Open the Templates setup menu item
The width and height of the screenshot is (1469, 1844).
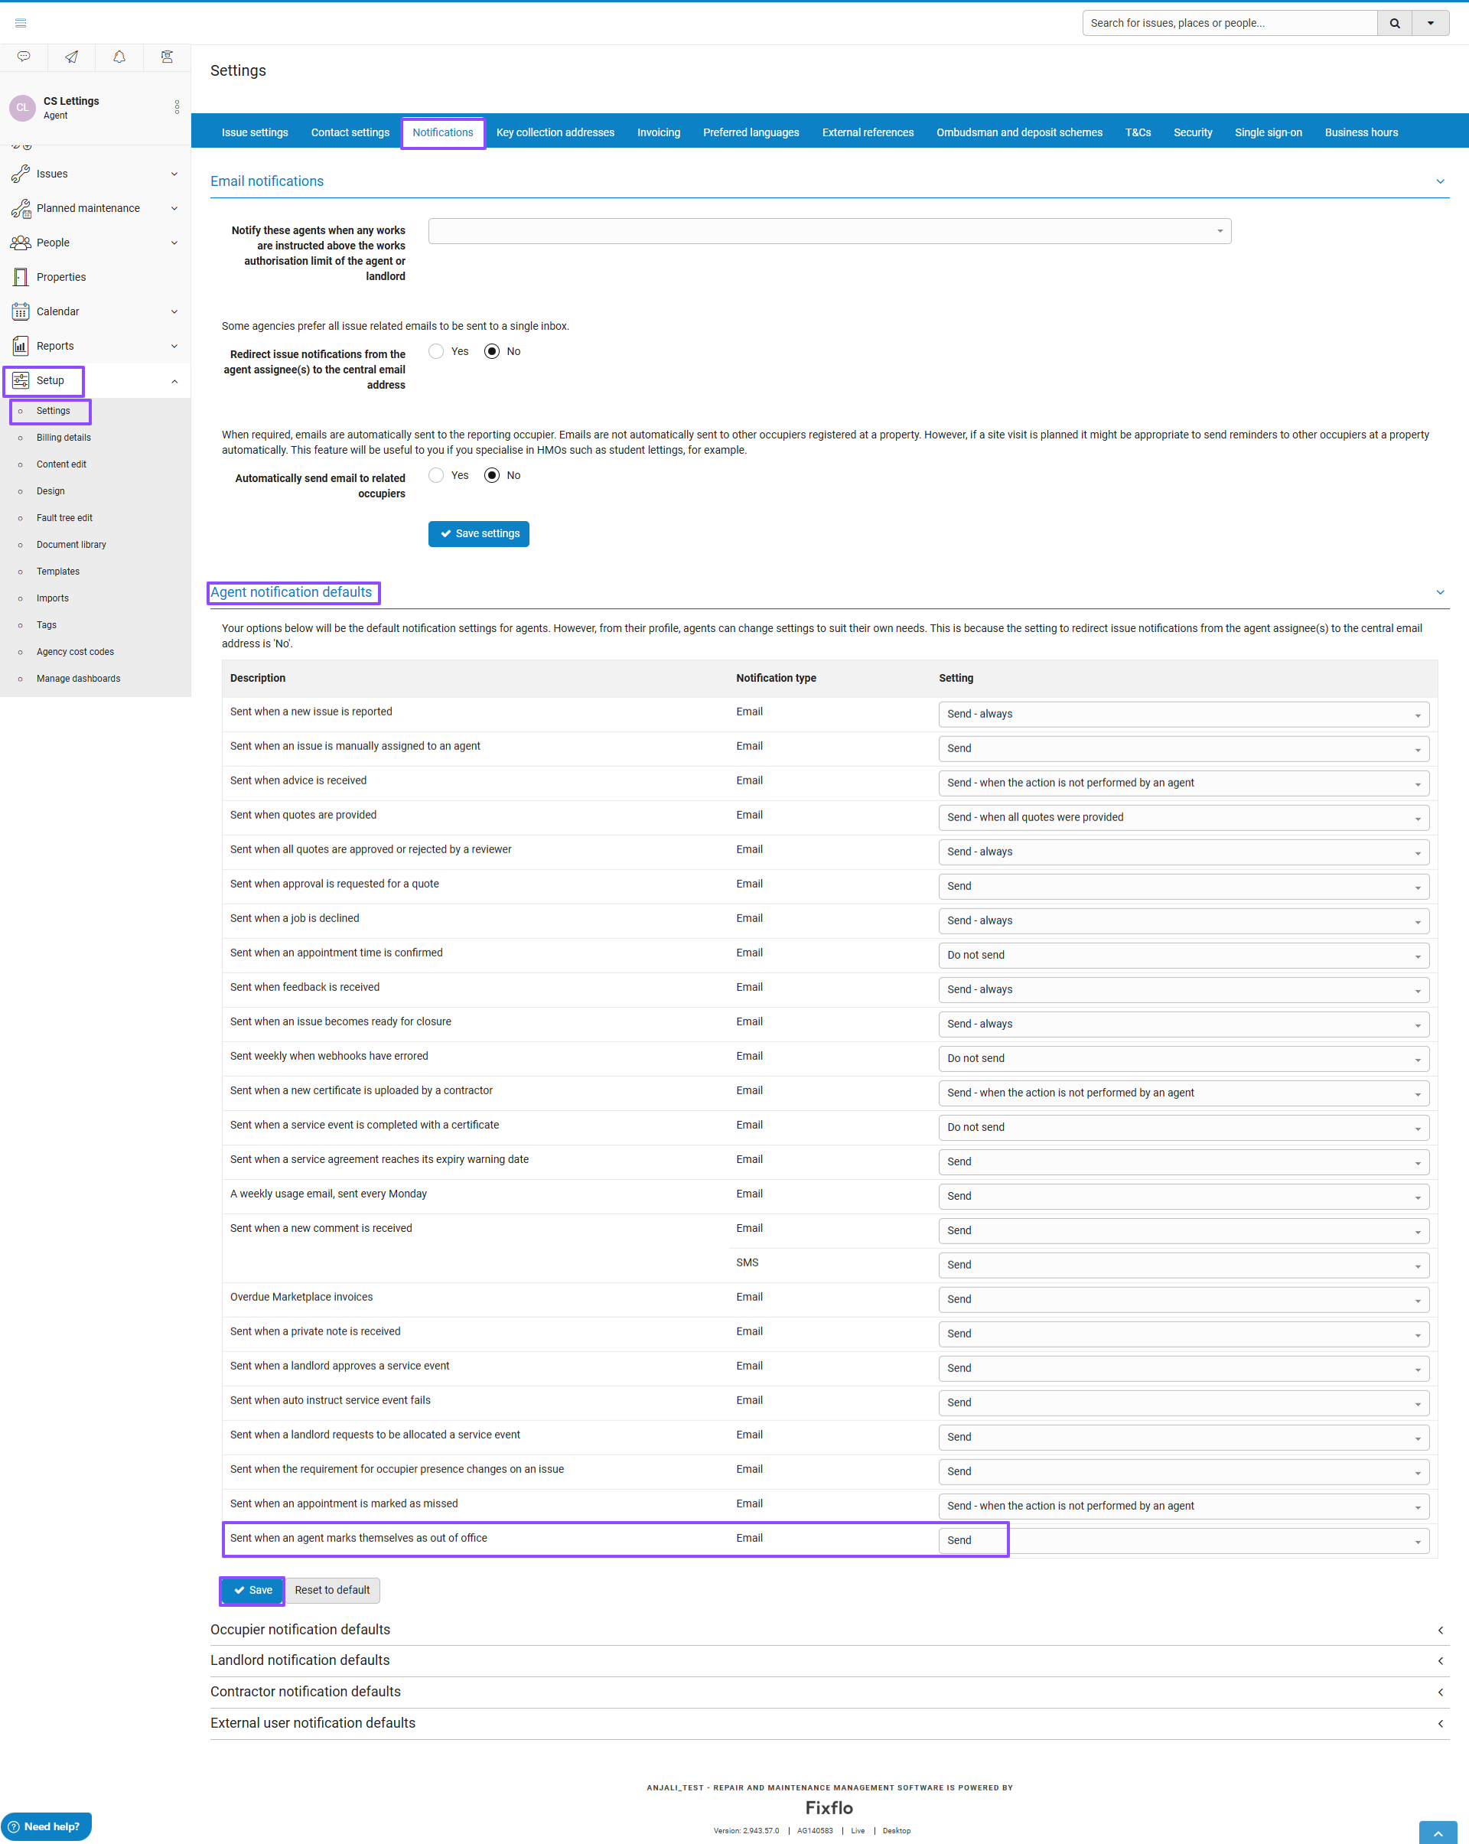click(57, 572)
